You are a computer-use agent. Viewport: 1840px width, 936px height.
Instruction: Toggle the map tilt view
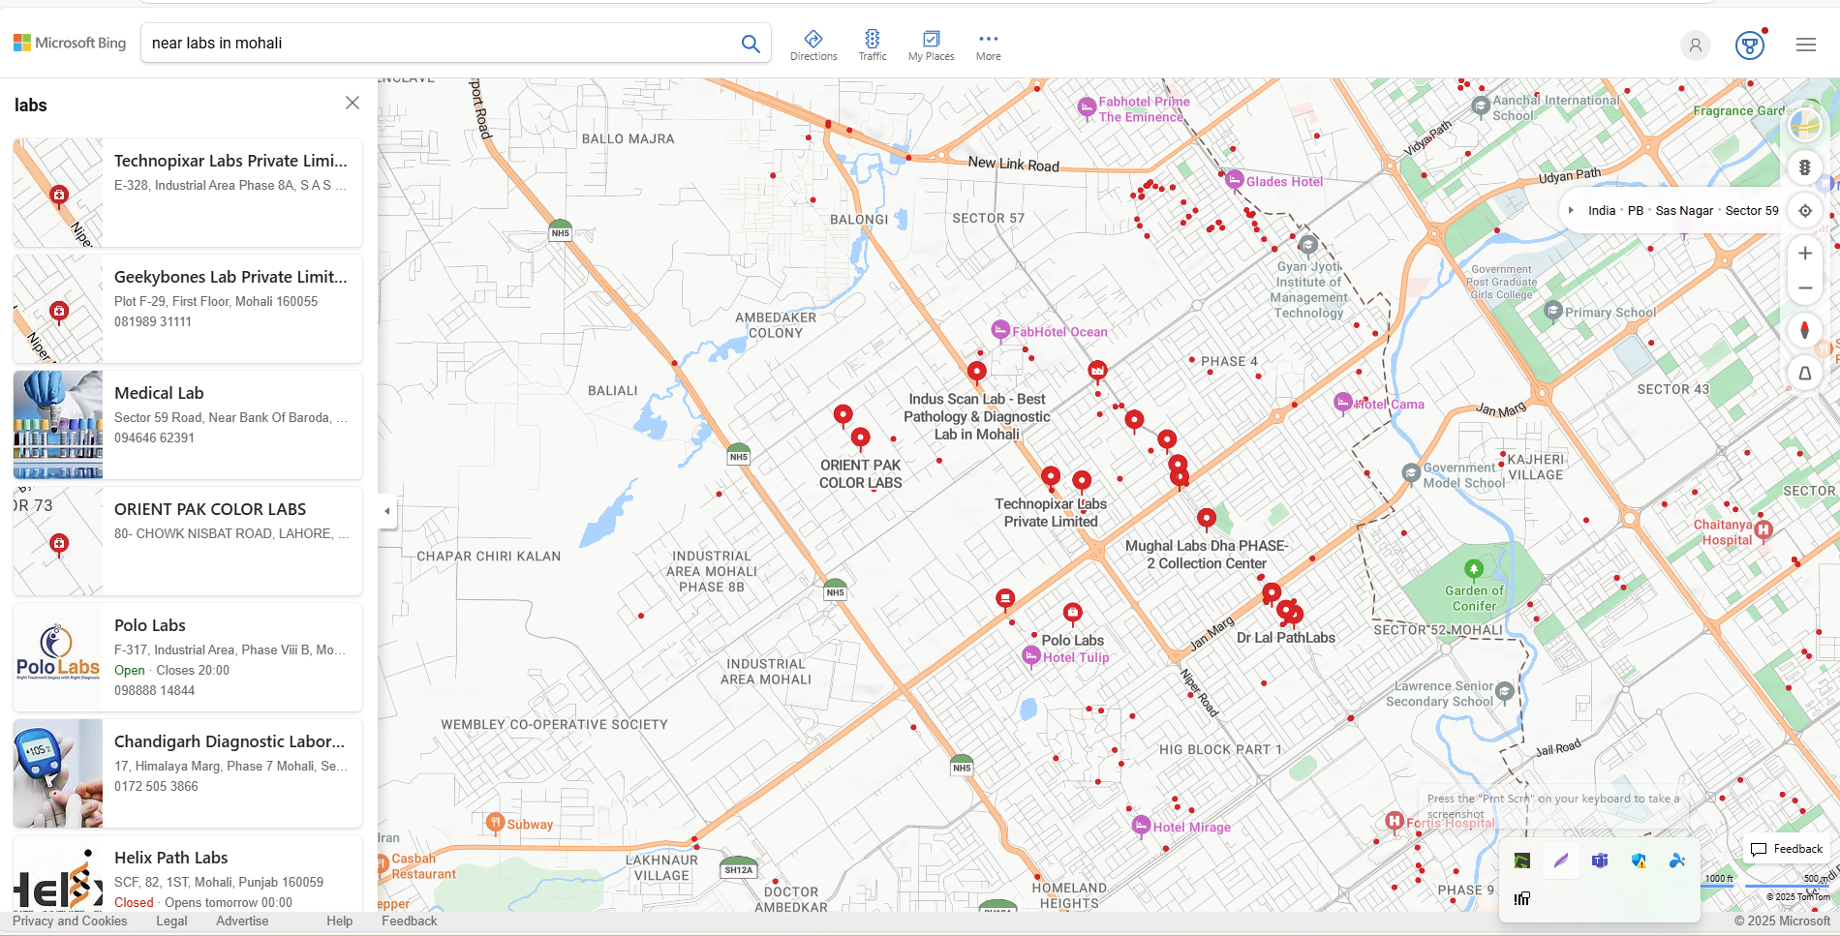coord(1805,374)
